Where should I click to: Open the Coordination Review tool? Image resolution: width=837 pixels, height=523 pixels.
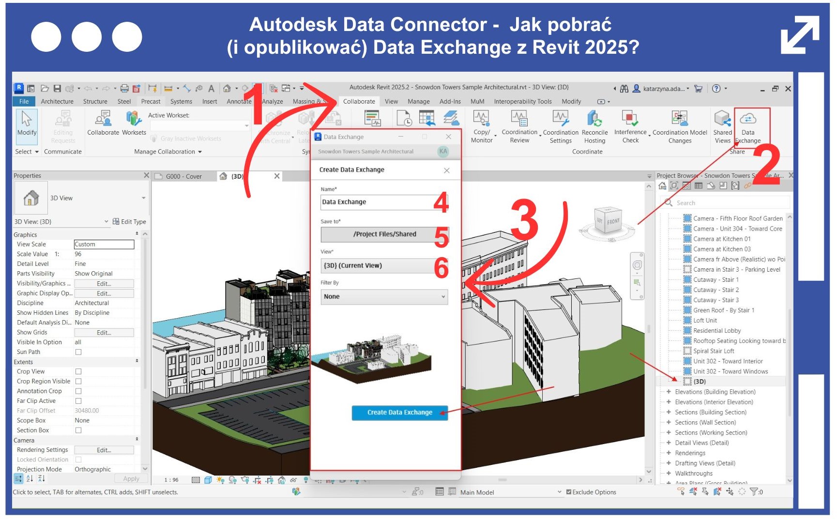point(519,120)
